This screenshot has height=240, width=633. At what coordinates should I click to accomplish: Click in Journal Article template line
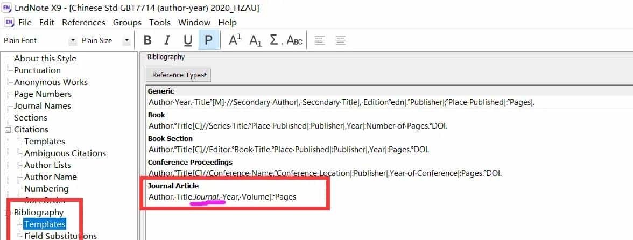point(222,197)
